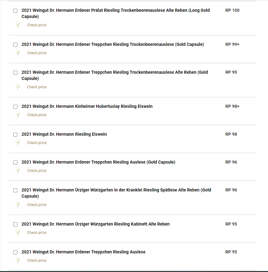Click the wine glass icon under the RP 99+ Trockenbeerenauslese
The width and height of the screenshot is (268, 272).
click(x=18, y=53)
